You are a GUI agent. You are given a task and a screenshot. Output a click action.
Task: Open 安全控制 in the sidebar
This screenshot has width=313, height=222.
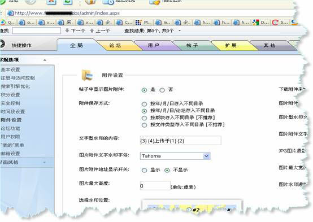point(10,103)
